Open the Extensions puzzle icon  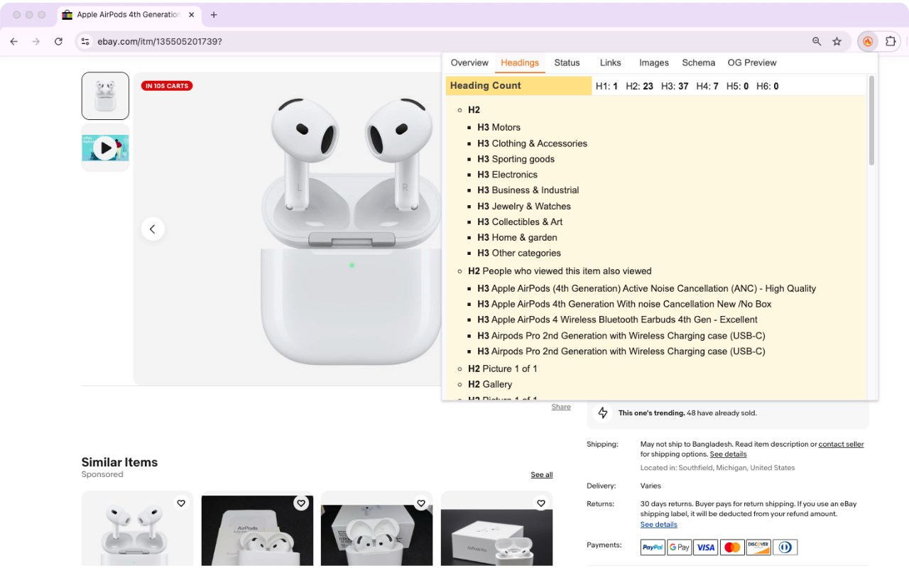891,42
